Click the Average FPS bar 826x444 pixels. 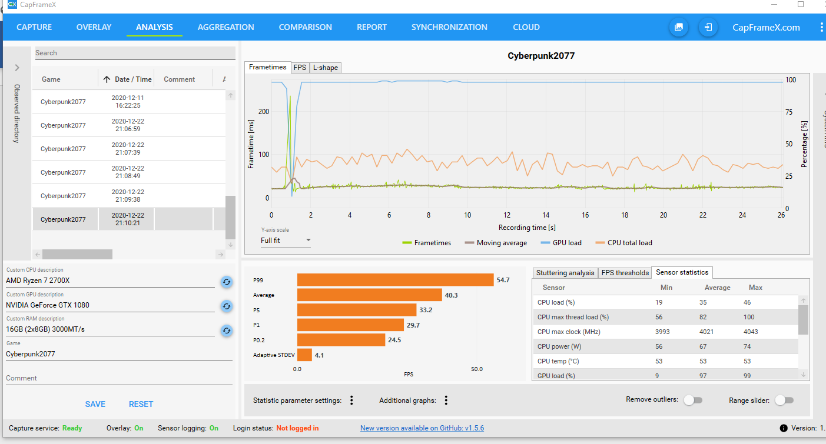[370, 295]
